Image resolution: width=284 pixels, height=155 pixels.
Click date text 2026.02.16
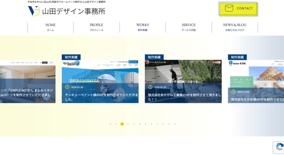[160, 87]
